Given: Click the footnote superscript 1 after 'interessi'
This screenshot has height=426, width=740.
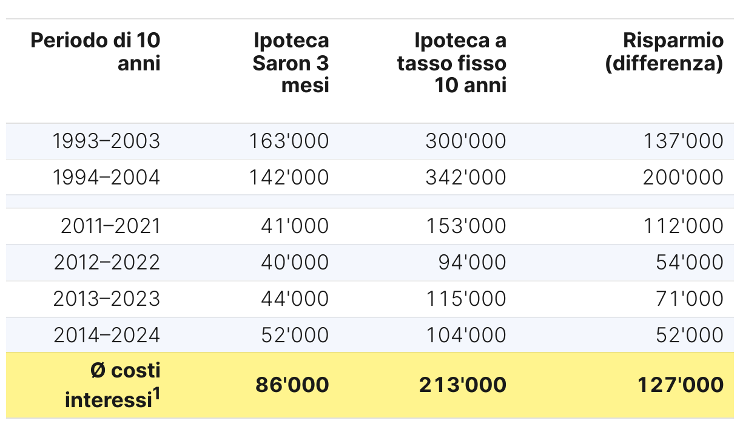Looking at the screenshot, I should coord(156,395).
